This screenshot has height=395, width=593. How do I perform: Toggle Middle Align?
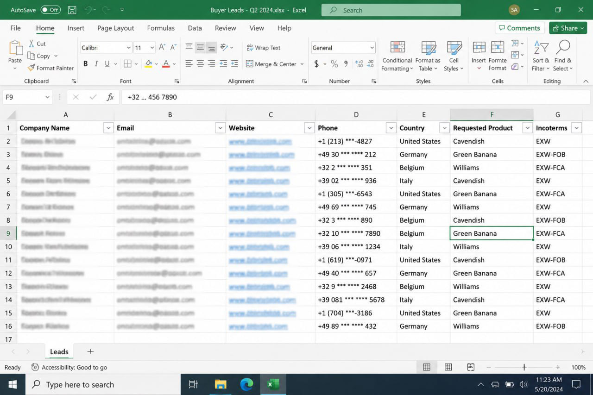200,47
